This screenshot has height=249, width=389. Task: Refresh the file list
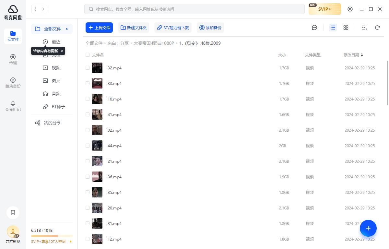tap(377, 28)
